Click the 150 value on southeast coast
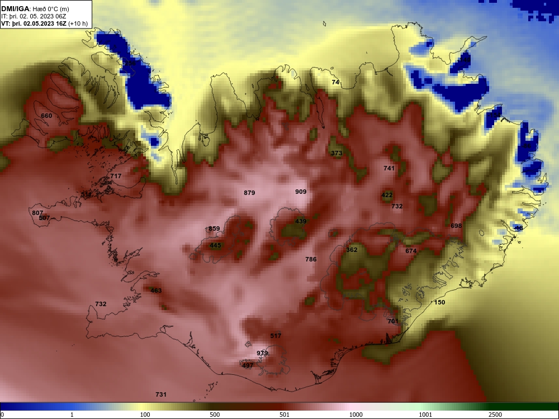The height and width of the screenshot is (419, 559). [x=439, y=302]
